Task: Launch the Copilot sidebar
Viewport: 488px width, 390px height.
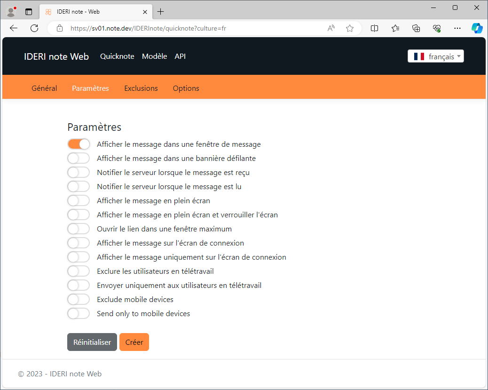Action: [477, 28]
